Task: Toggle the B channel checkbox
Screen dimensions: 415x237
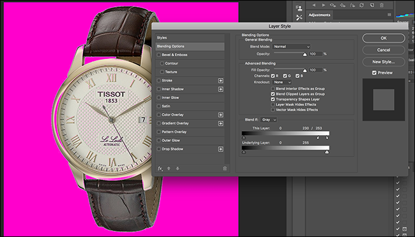Action: point(298,76)
